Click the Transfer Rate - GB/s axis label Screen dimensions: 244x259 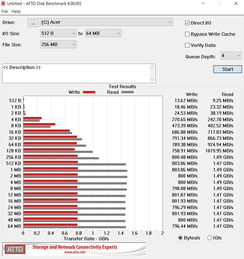[x=86, y=239]
